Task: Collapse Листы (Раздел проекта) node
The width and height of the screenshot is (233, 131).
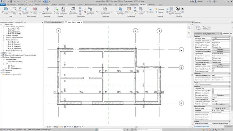Action: coord(1,57)
